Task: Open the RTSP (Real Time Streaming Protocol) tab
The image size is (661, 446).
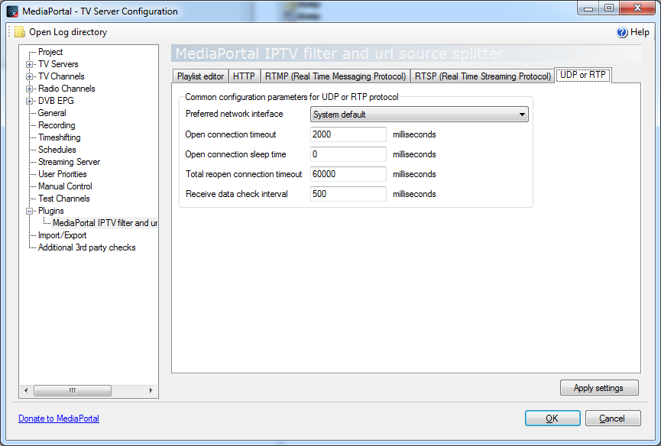Action: click(483, 76)
